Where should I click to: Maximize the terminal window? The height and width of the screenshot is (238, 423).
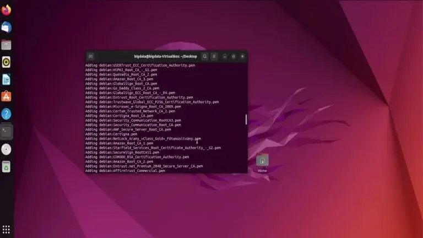(x=233, y=56)
